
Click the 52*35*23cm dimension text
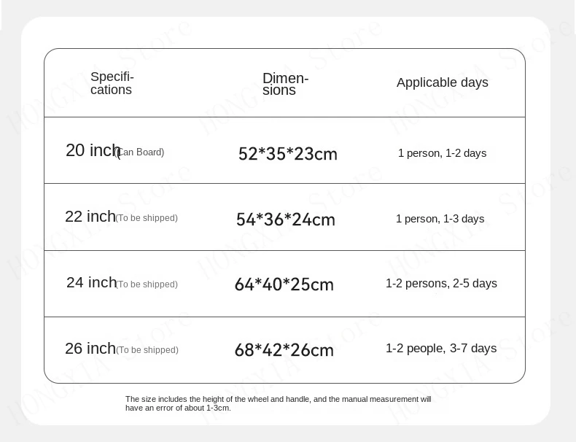287,154
